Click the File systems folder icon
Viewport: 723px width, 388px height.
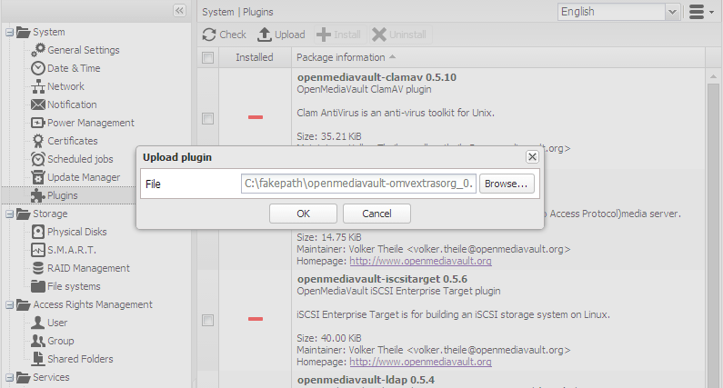tap(38, 286)
